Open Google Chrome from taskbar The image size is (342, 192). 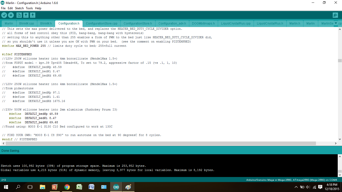pos(67,187)
